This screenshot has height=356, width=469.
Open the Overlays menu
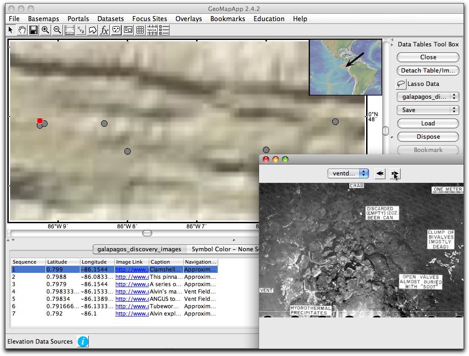188,19
